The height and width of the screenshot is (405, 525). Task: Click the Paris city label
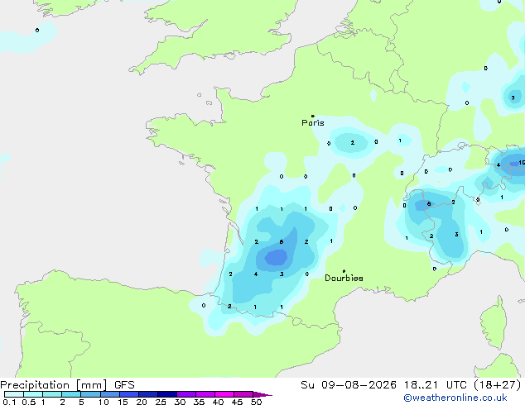tap(313, 123)
